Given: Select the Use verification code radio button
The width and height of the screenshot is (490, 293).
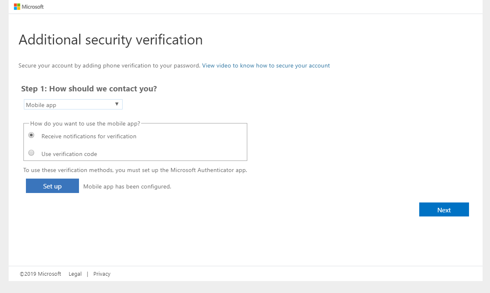Looking at the screenshot, I should [31, 153].
